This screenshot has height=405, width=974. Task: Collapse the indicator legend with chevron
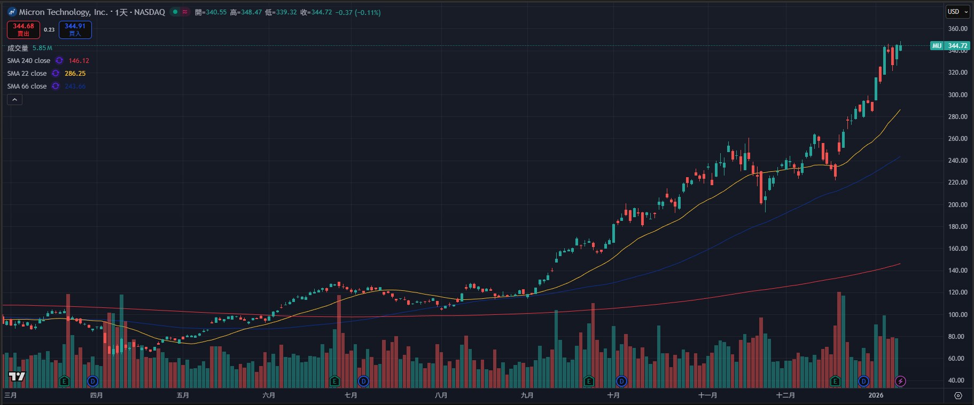(14, 99)
